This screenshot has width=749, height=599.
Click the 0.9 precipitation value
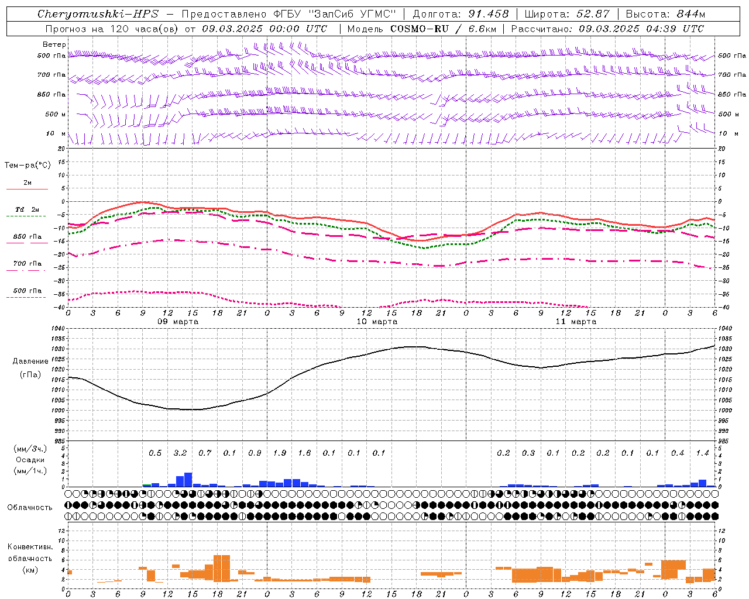pos(255,453)
